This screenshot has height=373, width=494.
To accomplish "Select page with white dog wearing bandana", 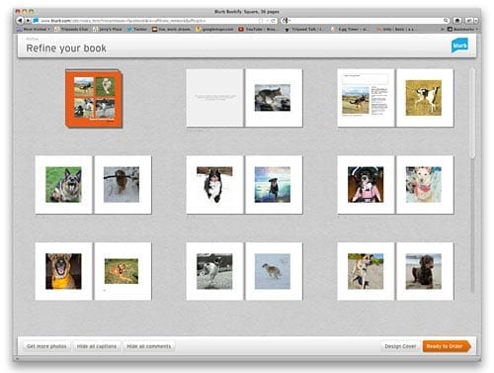I will (x=425, y=185).
